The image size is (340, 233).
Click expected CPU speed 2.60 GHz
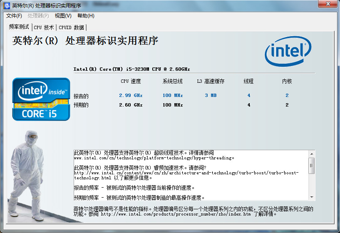pos(131,105)
